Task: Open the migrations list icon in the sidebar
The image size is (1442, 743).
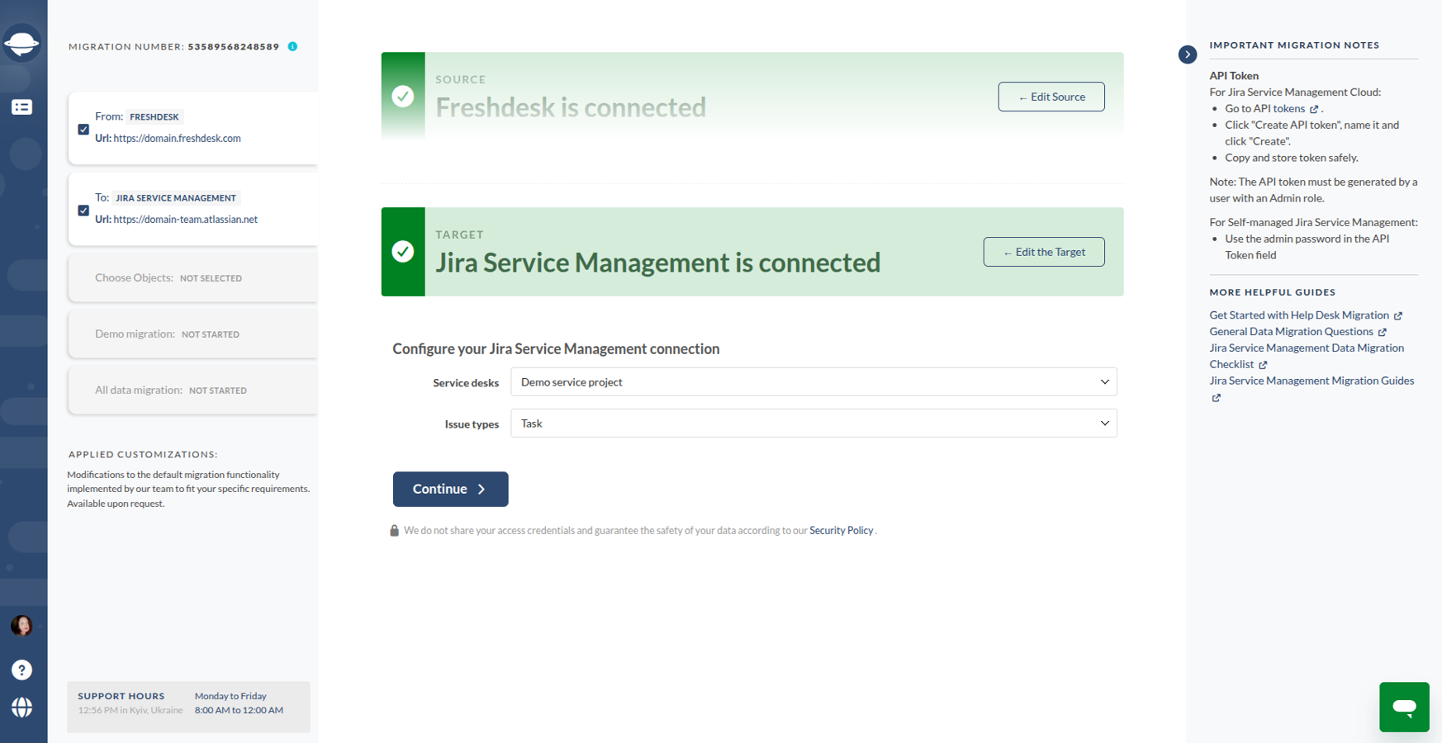Action: pyautogui.click(x=21, y=107)
